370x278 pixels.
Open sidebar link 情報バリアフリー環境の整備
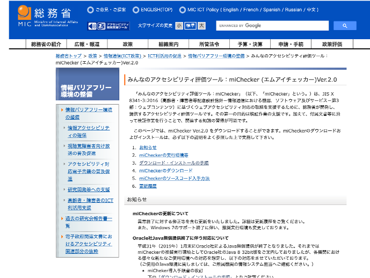point(89,113)
